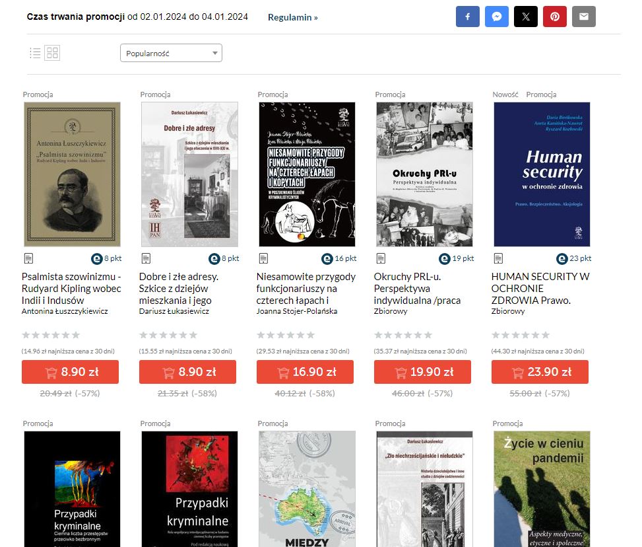Open the Dobre i złe adresy cover
Image resolution: width=642 pixels, height=547 pixels.
point(189,174)
